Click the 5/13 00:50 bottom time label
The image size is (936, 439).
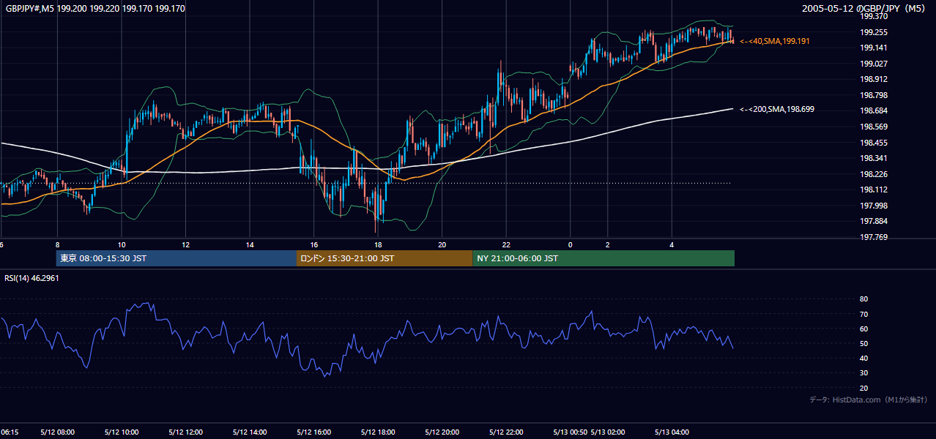click(569, 432)
